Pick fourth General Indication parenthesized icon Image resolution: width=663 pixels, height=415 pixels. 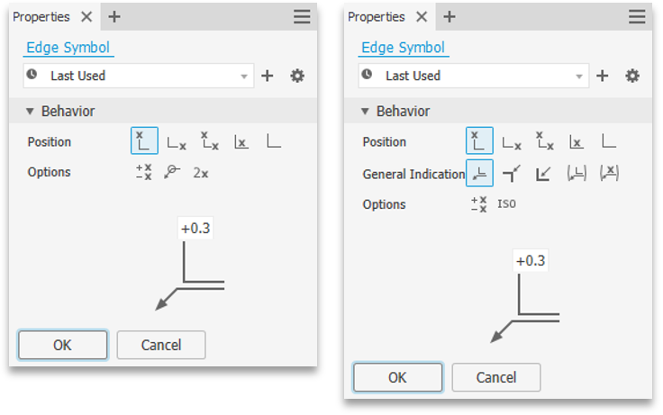coord(577,173)
